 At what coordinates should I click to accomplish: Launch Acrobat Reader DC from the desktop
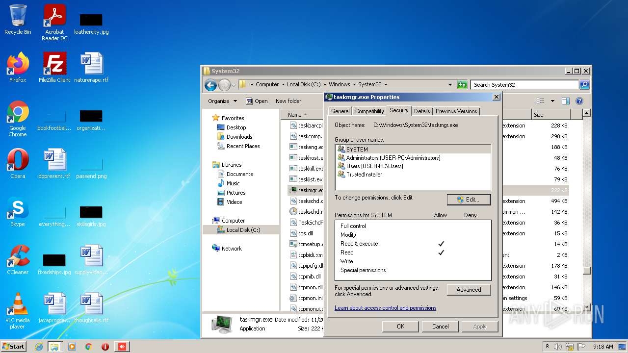click(x=54, y=23)
